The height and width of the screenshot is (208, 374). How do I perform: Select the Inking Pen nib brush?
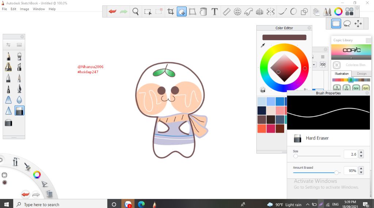tap(19, 89)
